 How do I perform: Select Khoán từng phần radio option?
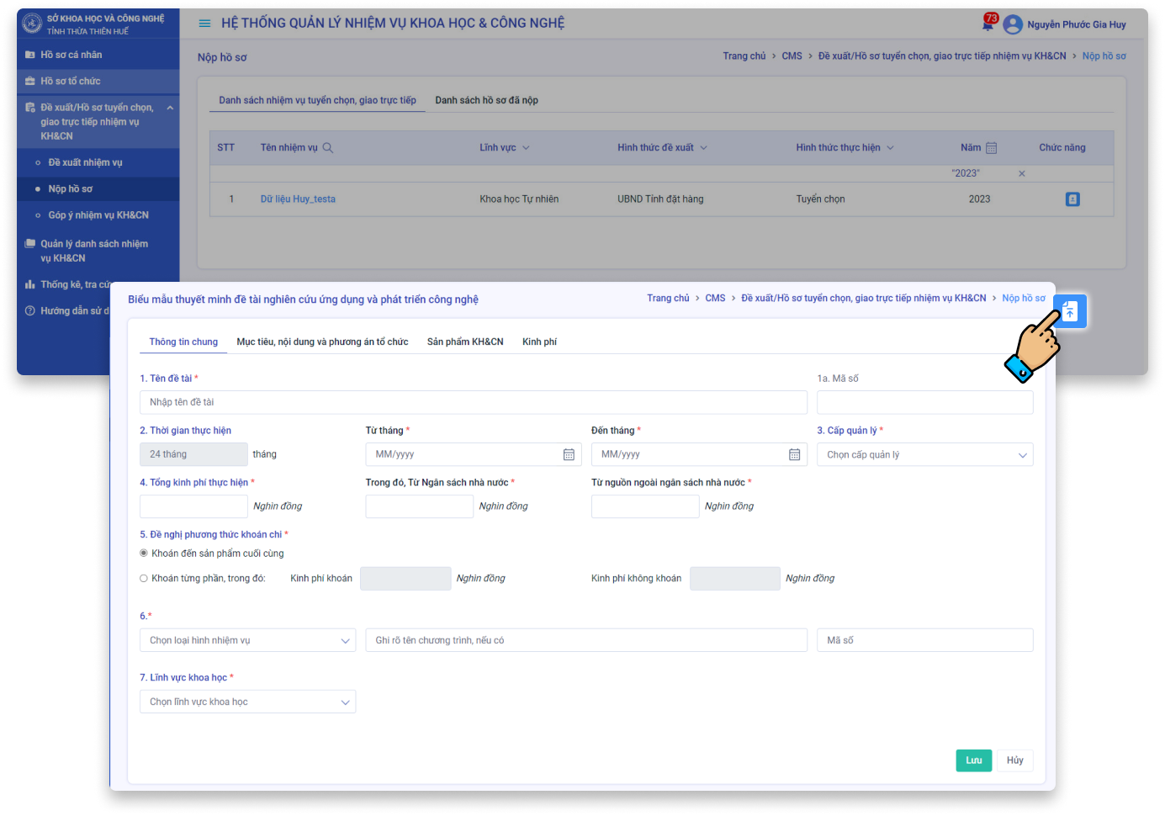click(144, 579)
